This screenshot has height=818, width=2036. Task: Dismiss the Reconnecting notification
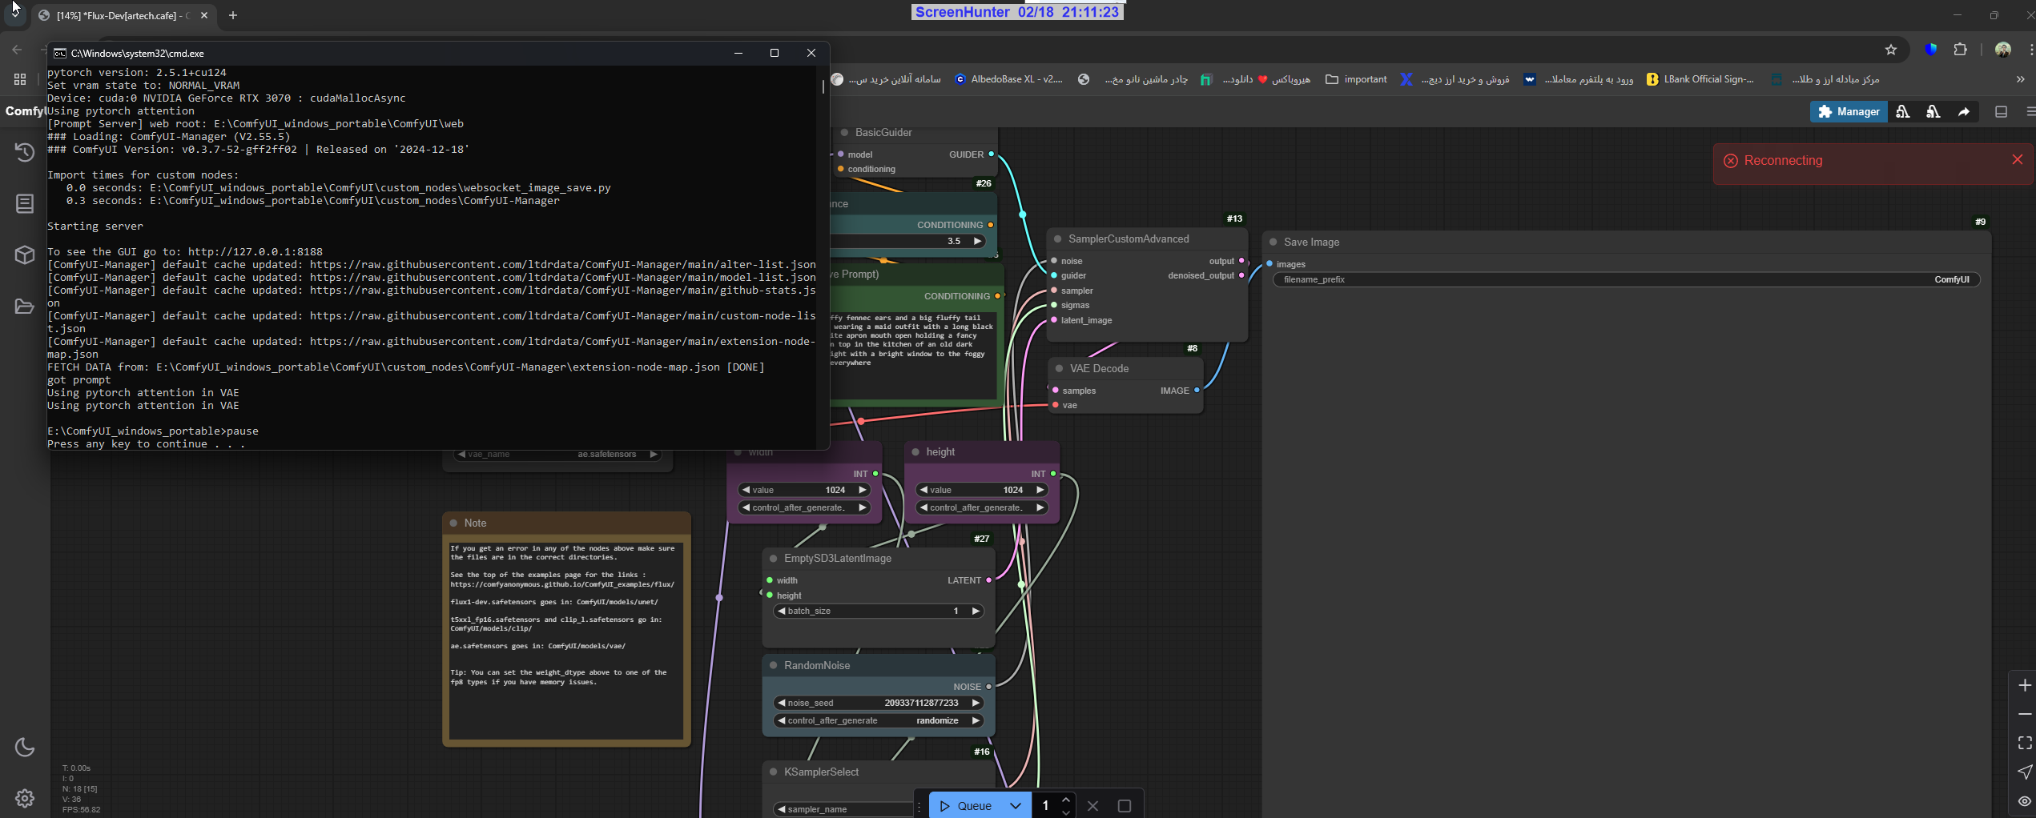point(2017,160)
